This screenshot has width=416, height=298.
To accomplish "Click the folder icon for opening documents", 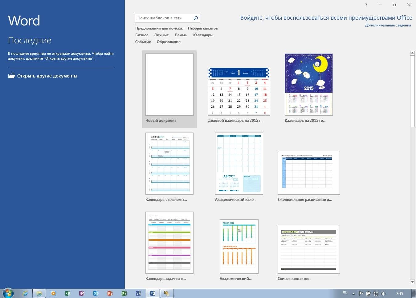I will [x=11, y=76].
